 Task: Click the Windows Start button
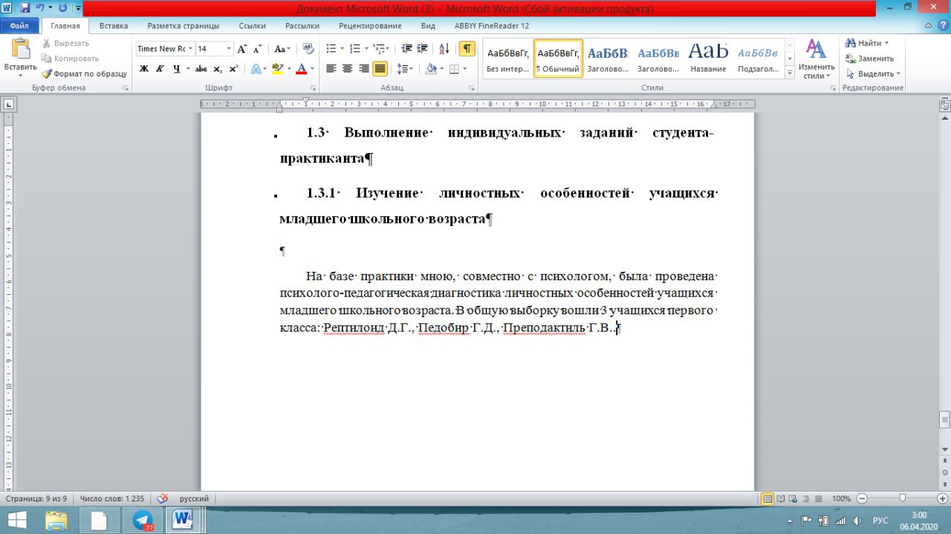click(x=16, y=521)
